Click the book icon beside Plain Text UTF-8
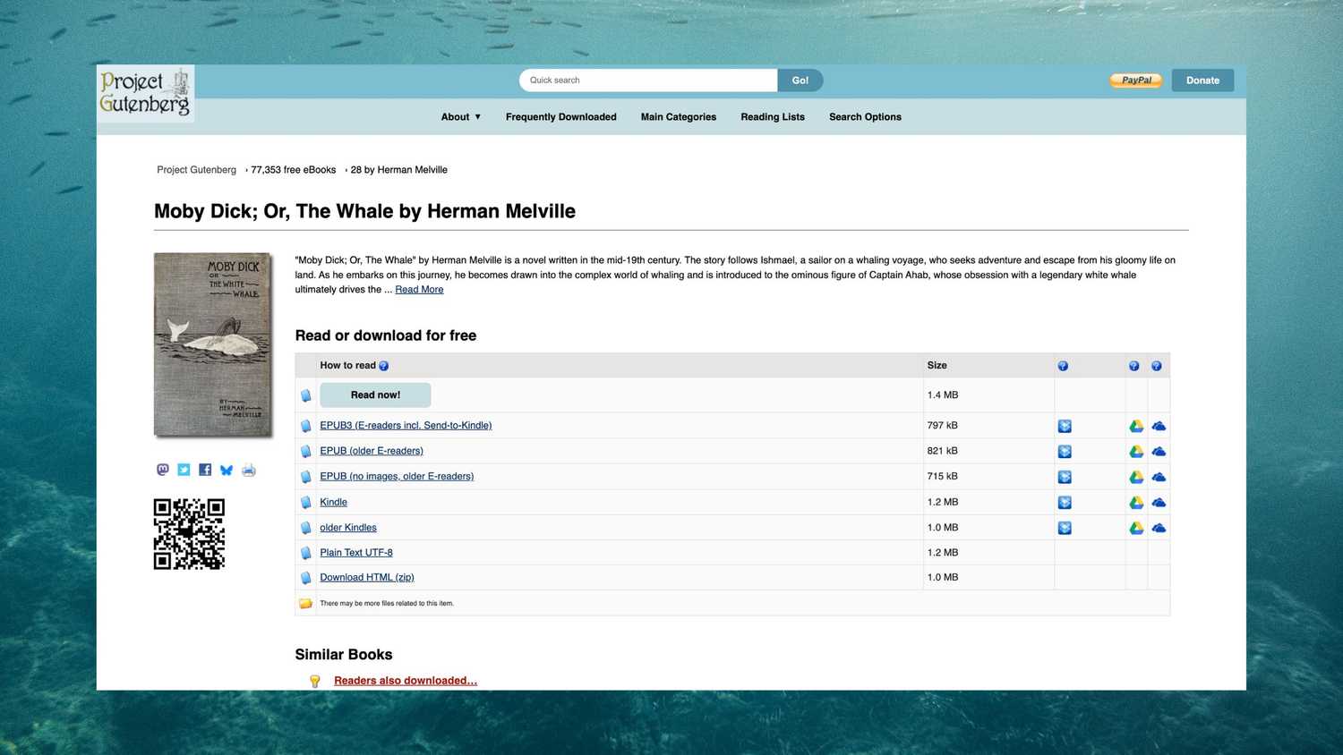The height and width of the screenshot is (755, 1343). tap(306, 552)
